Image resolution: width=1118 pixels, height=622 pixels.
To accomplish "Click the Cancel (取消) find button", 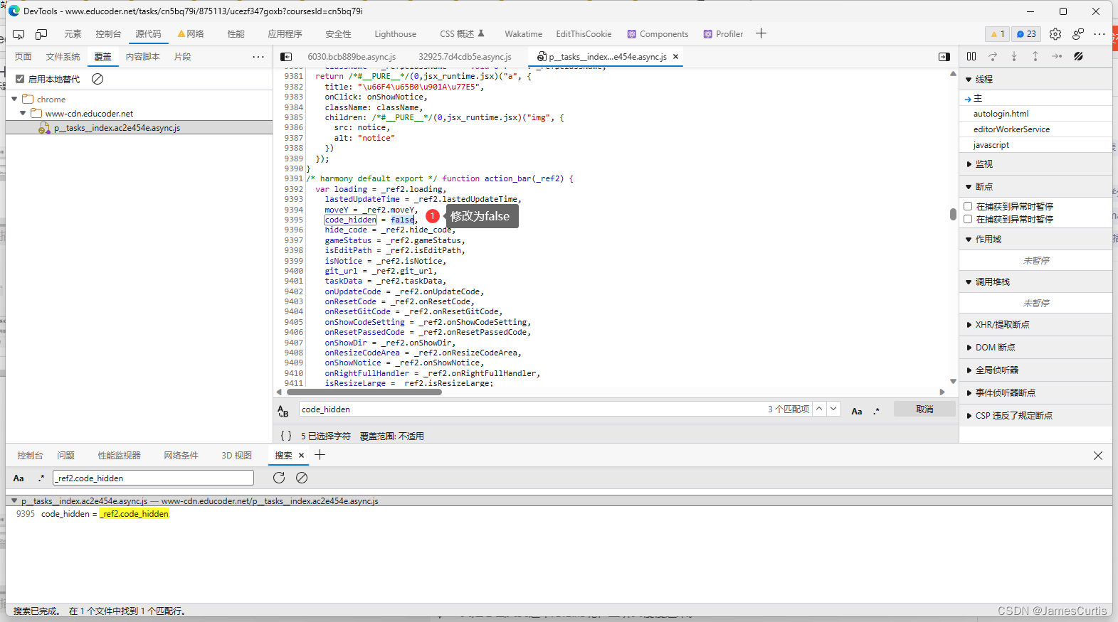I will tap(924, 409).
